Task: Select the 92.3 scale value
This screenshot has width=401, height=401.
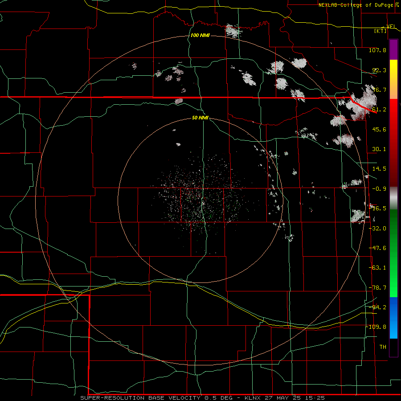Action: point(379,70)
